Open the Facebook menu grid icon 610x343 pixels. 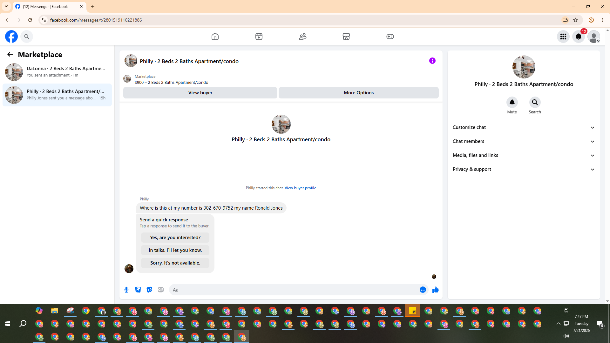pos(563,37)
